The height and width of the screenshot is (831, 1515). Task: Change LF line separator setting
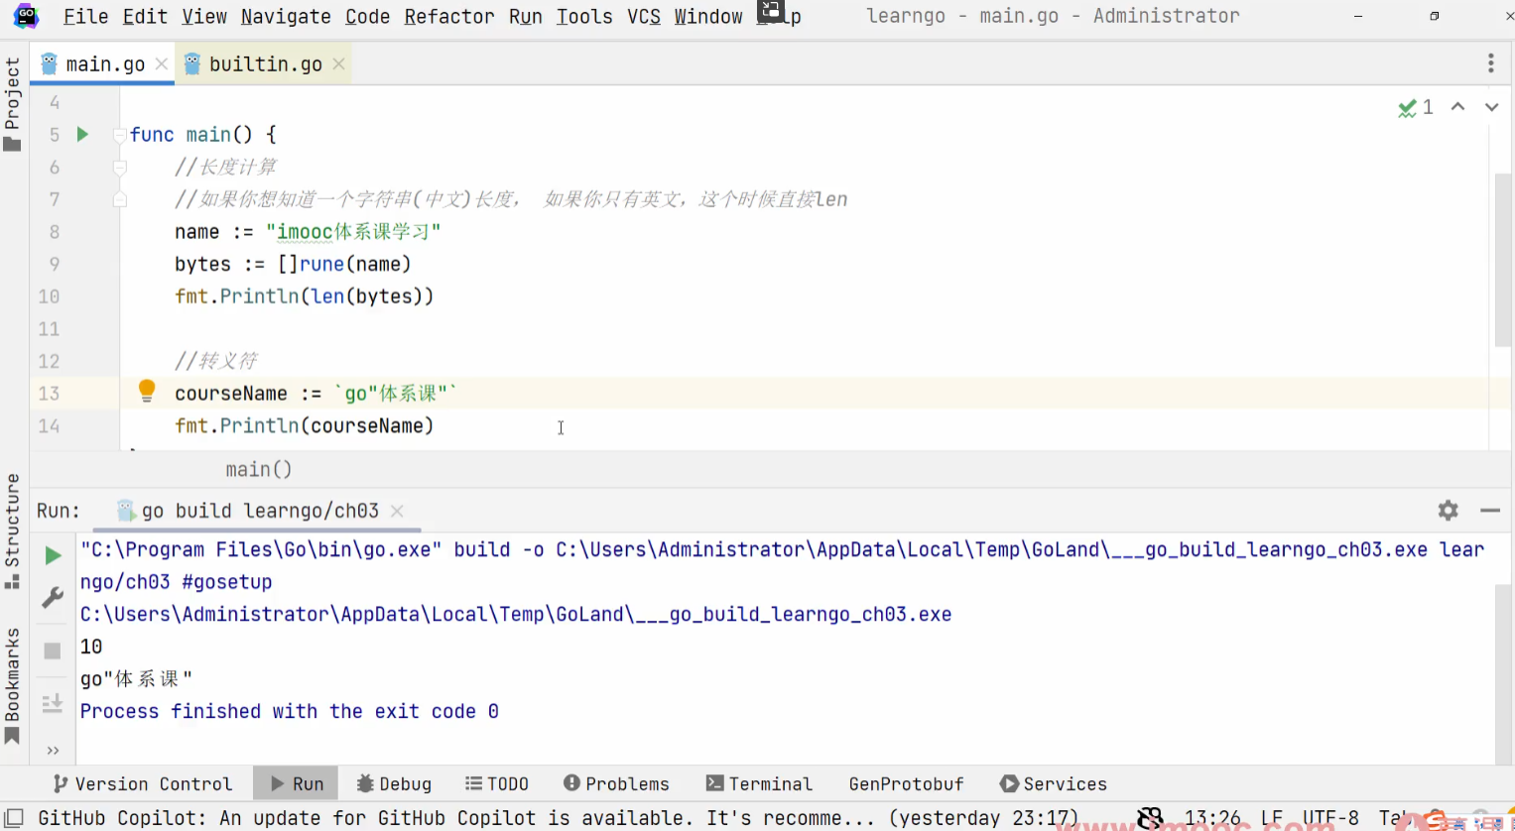(1272, 818)
